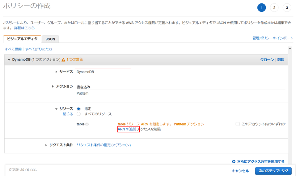Click the 1 つの警告 warning text
Image resolution: width=296 pixels, height=176 pixels.
[74, 60]
